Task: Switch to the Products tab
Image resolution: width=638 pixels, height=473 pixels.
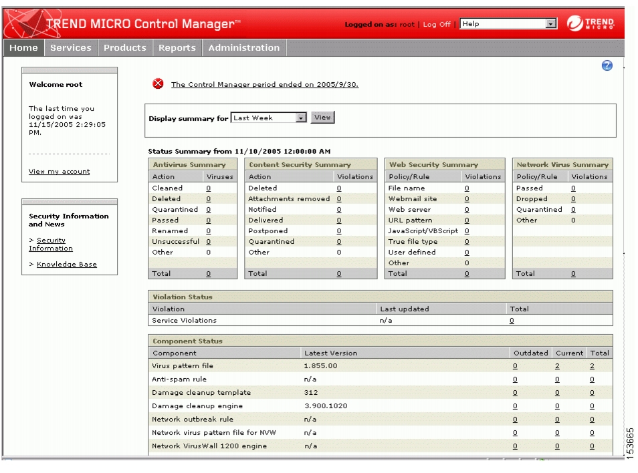Action: [x=125, y=47]
